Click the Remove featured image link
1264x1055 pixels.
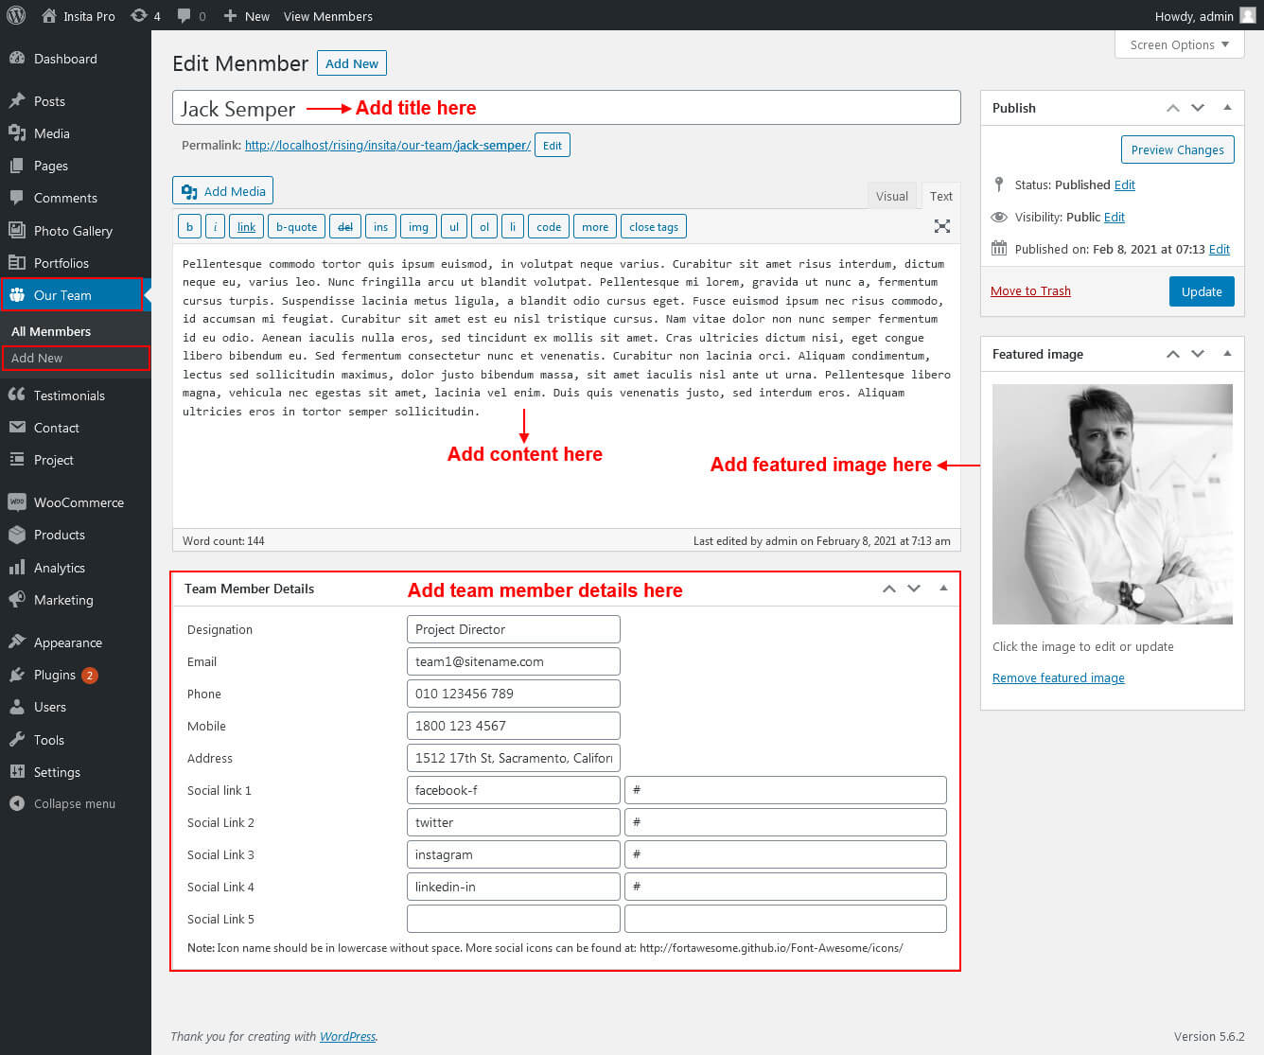[x=1058, y=677]
